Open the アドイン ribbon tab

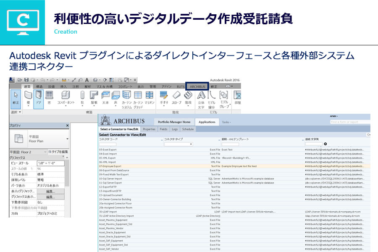[166, 87]
